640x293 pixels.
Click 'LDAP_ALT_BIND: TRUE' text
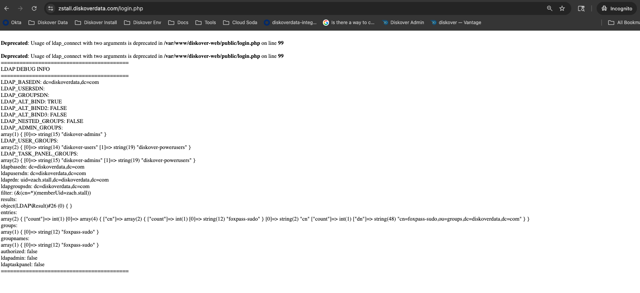[x=31, y=101]
